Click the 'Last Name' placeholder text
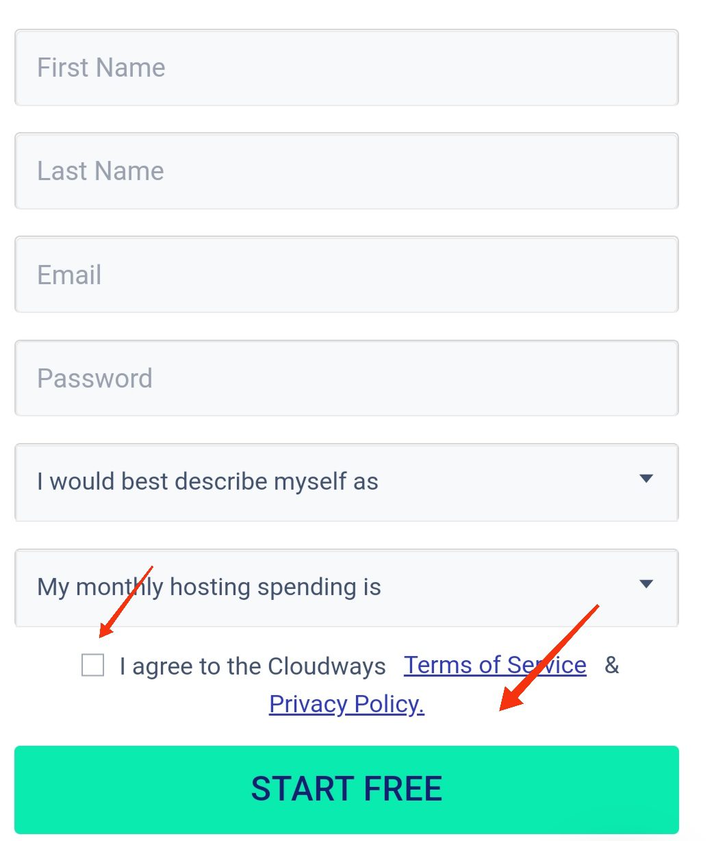716x841 pixels. click(x=100, y=171)
